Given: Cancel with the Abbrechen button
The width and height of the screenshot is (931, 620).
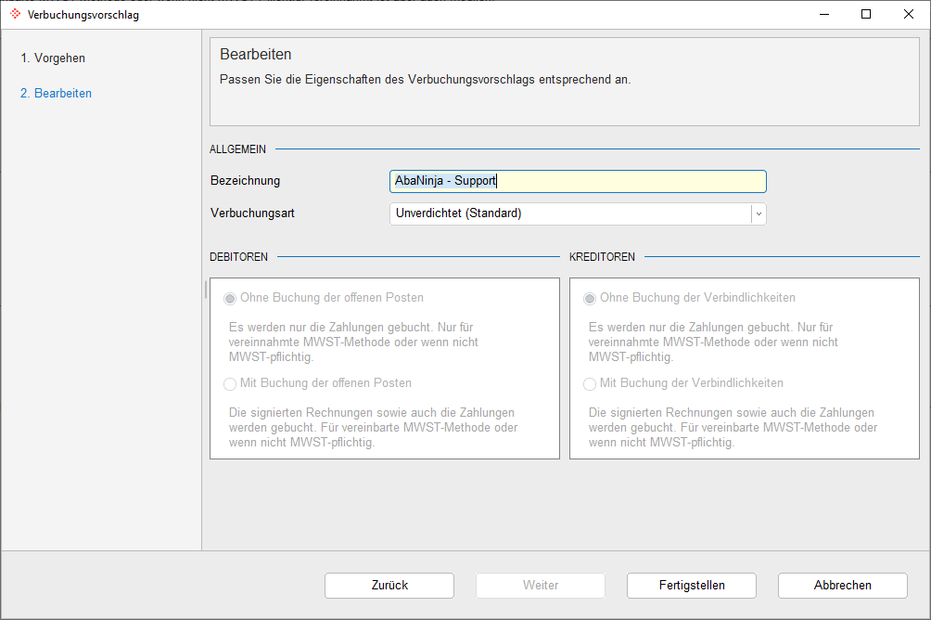Looking at the screenshot, I should (x=843, y=586).
